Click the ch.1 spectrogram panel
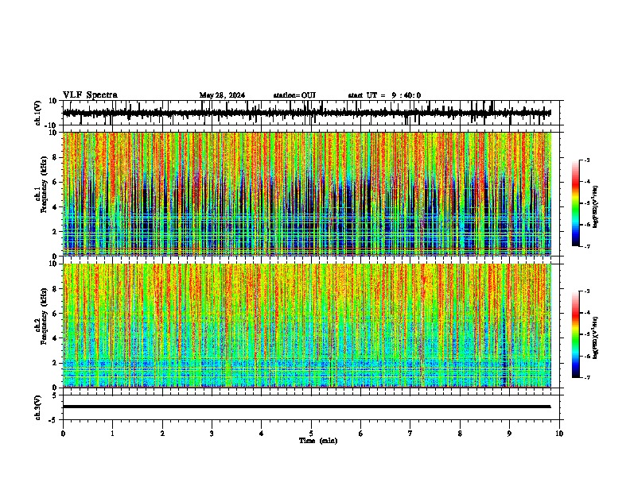The image size is (630, 486). [307, 194]
